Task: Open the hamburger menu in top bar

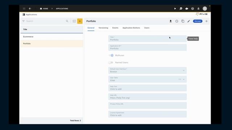Action: (x=24, y=9)
